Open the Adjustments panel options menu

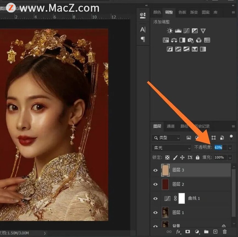tap(233, 12)
